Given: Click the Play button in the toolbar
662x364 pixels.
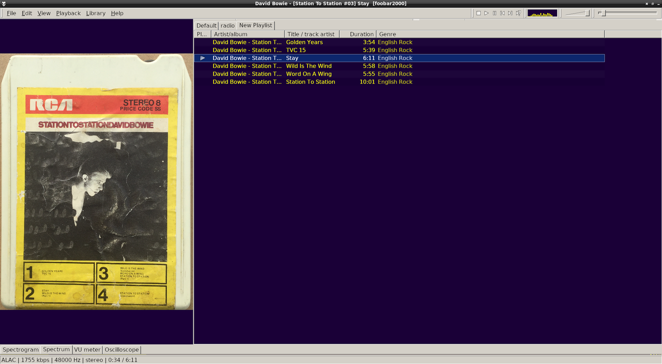Looking at the screenshot, I should (486, 13).
